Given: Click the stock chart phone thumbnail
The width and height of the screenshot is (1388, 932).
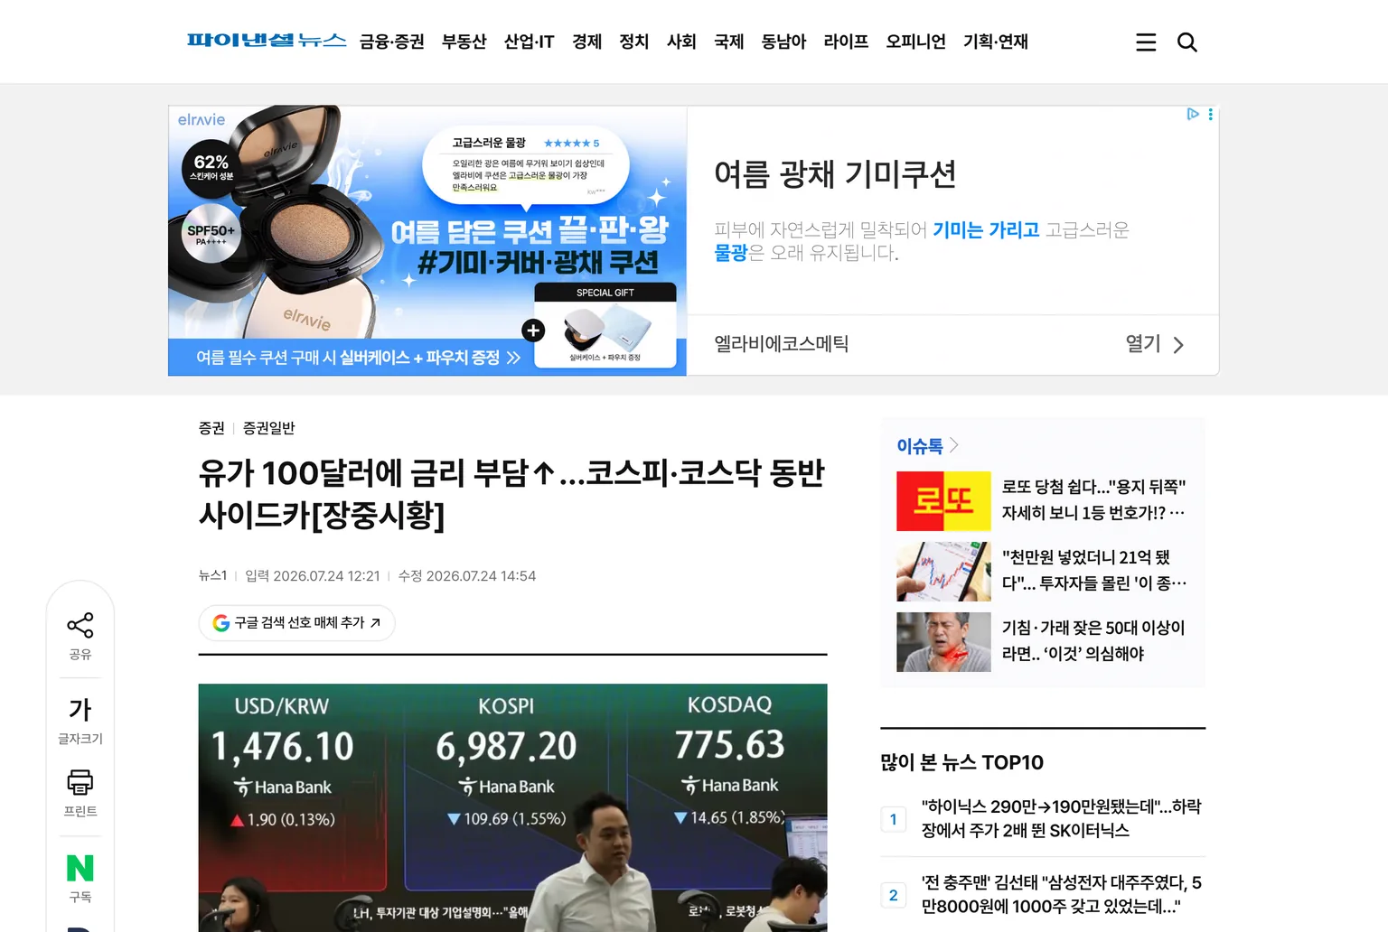Looking at the screenshot, I should point(943,572).
